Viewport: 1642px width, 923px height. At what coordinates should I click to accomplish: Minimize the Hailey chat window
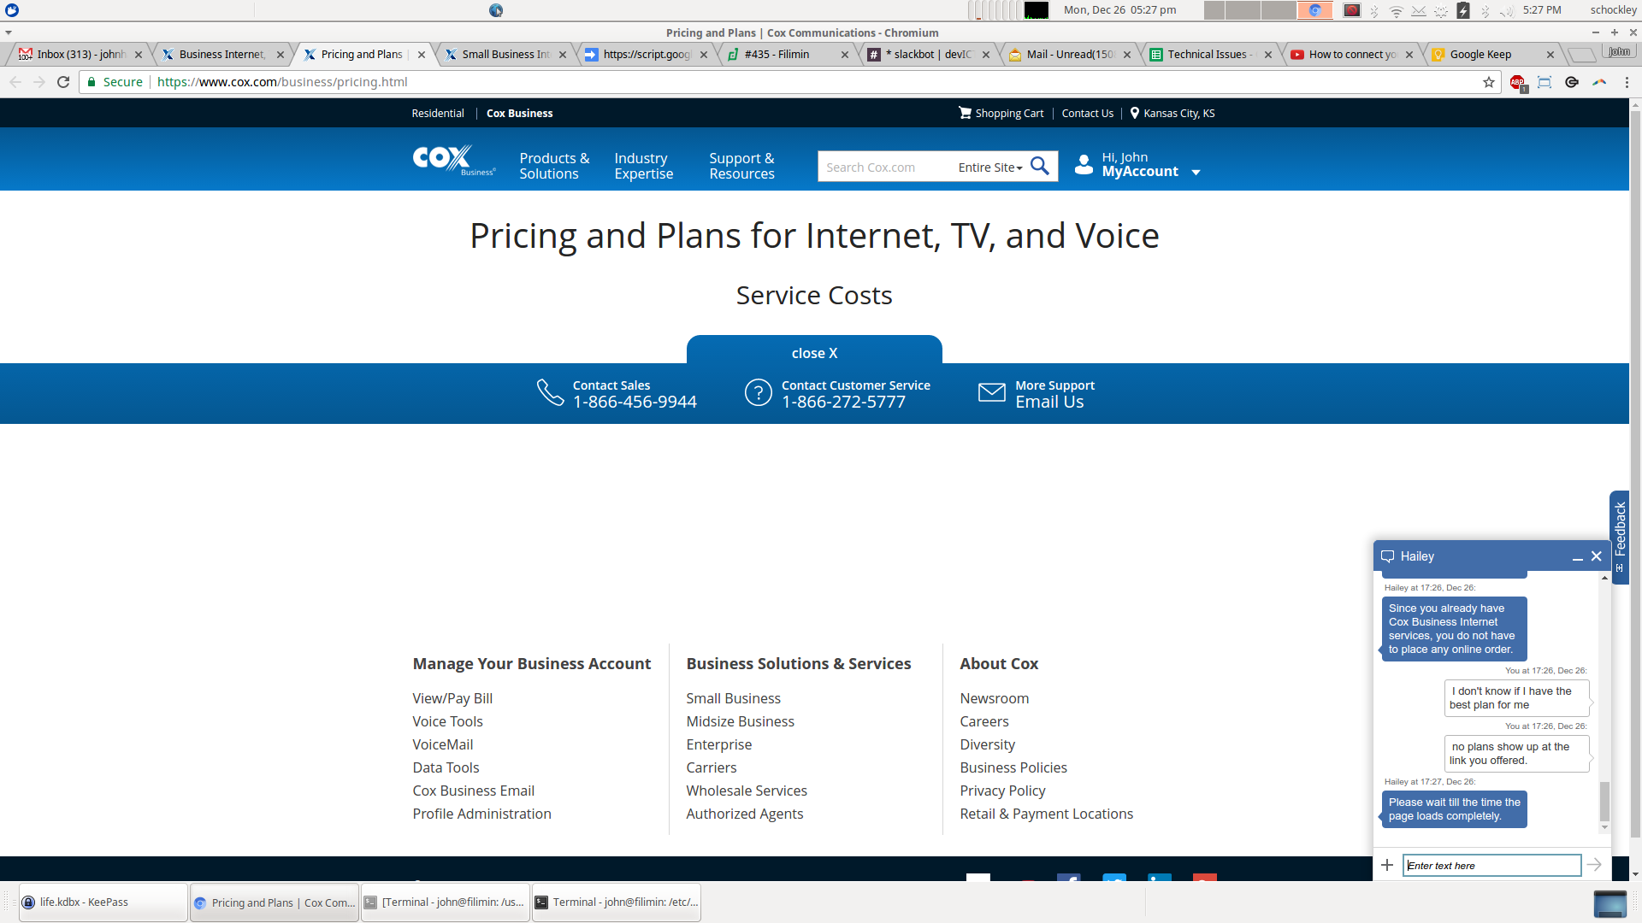(x=1578, y=557)
